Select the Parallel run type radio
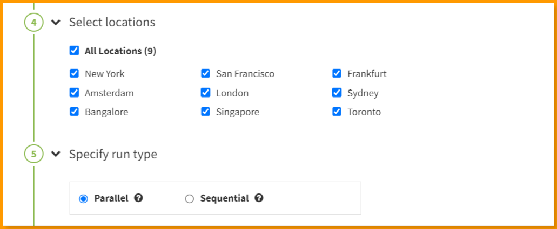Screen dimensions: 557x229 click(83, 199)
